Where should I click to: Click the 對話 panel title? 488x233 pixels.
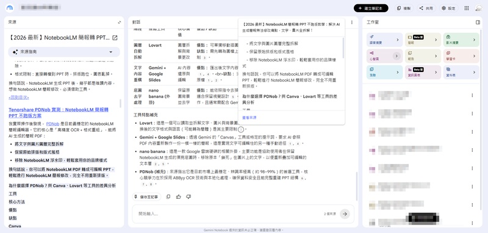coord(136,23)
